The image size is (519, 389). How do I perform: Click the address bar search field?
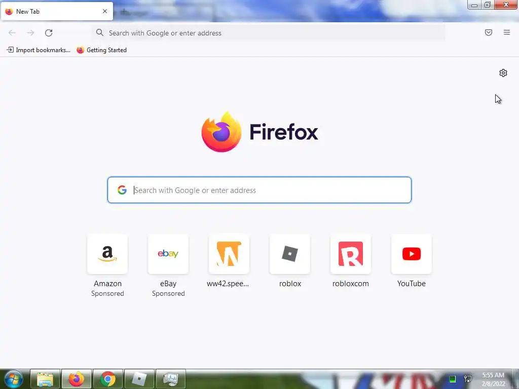coord(269,33)
